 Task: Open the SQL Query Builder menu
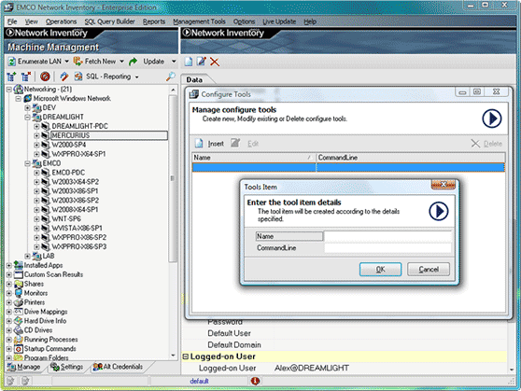tap(109, 21)
